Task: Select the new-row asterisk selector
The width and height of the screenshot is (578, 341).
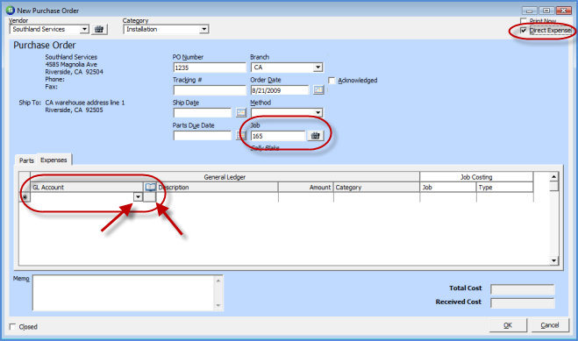Action: click(25, 197)
